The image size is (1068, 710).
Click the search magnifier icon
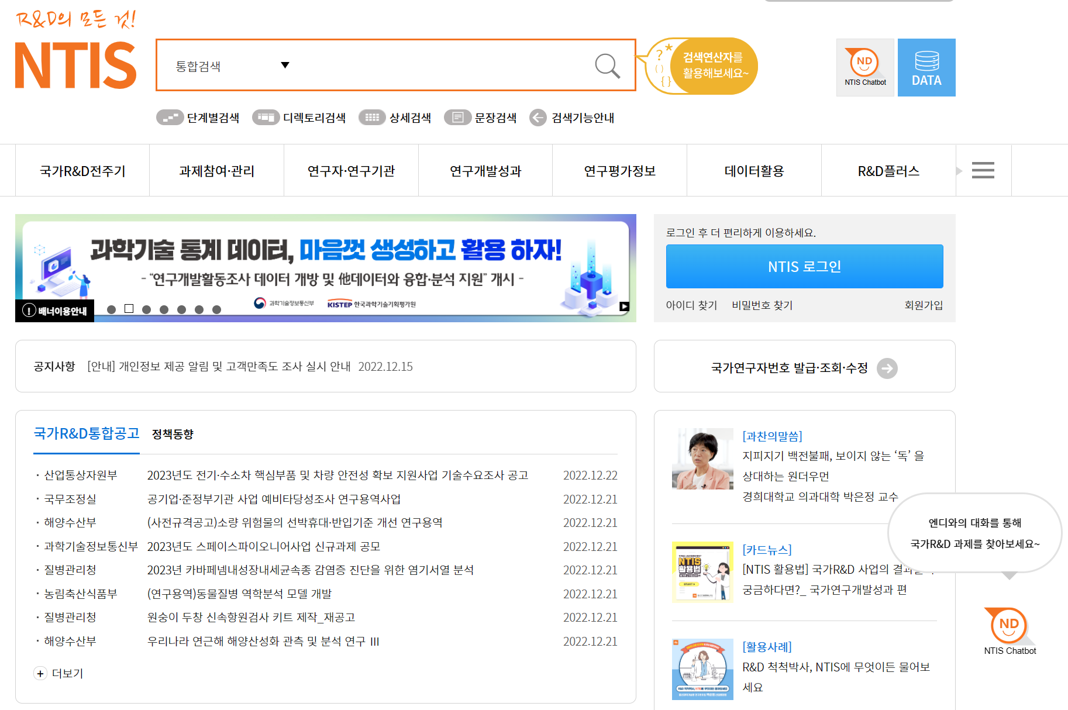607,66
